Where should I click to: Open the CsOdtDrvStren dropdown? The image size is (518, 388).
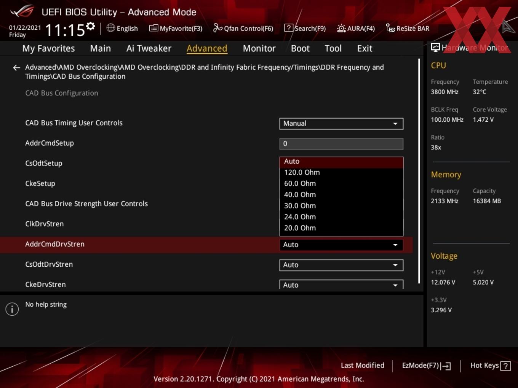(341, 265)
